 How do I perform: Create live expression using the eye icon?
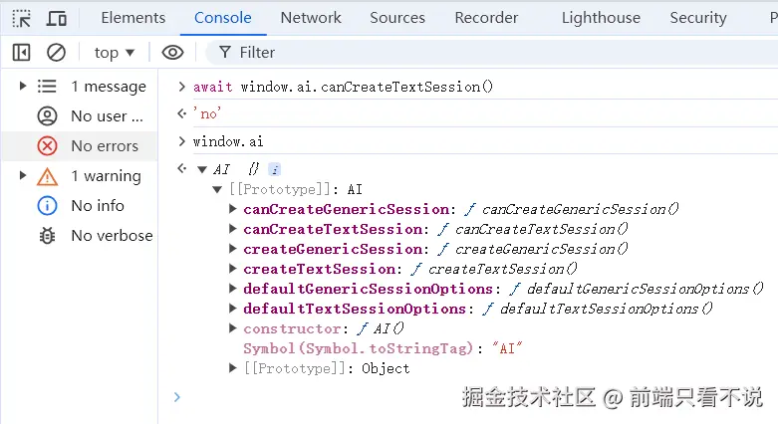click(172, 53)
